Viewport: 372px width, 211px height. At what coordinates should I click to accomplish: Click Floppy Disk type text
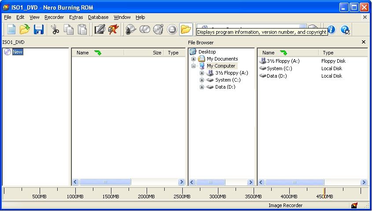(x=333, y=61)
